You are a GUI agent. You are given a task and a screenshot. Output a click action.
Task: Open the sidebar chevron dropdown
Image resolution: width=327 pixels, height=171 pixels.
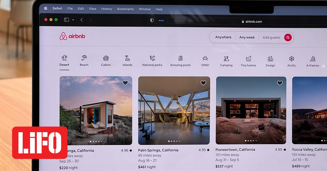(x=73, y=20)
